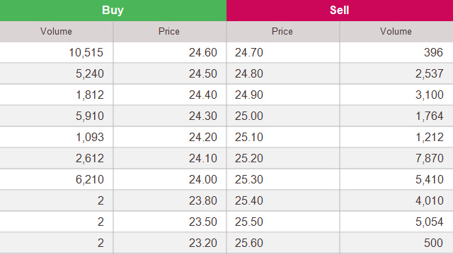Image resolution: width=453 pixels, height=254 pixels.
Task: Click the sell volume 5,054 cell
Action: [396, 222]
